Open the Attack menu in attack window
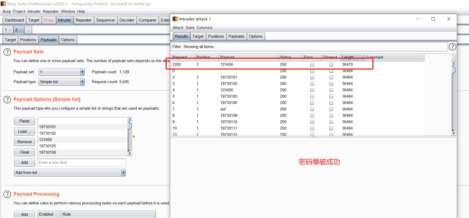The image size is (469, 218). pyautogui.click(x=178, y=28)
